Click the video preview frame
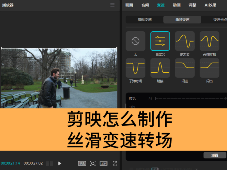The image size is (227, 170). click(x=59, y=78)
